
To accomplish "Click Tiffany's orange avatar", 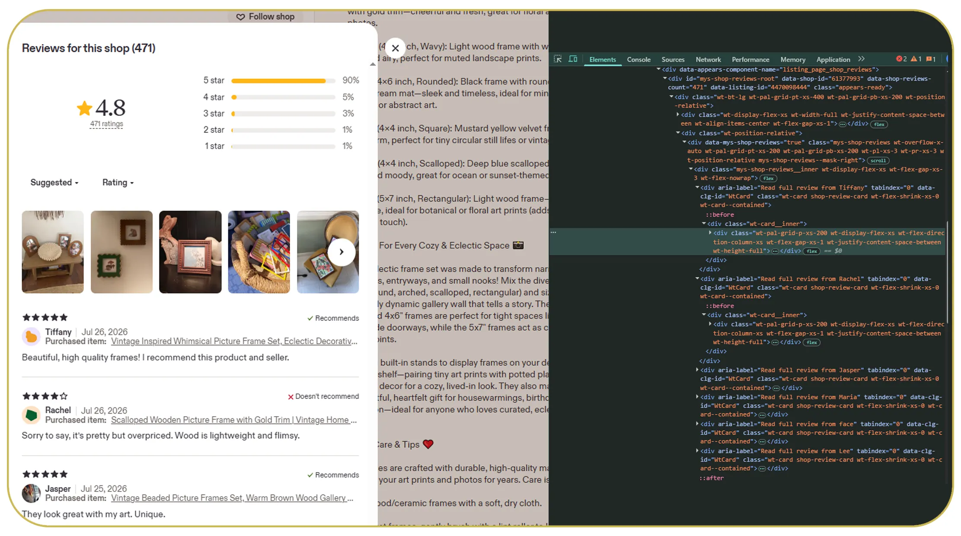I will pyautogui.click(x=31, y=336).
